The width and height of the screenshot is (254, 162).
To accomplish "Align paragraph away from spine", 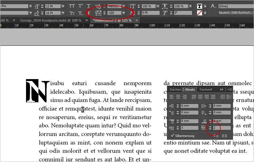I will tap(229, 97).
